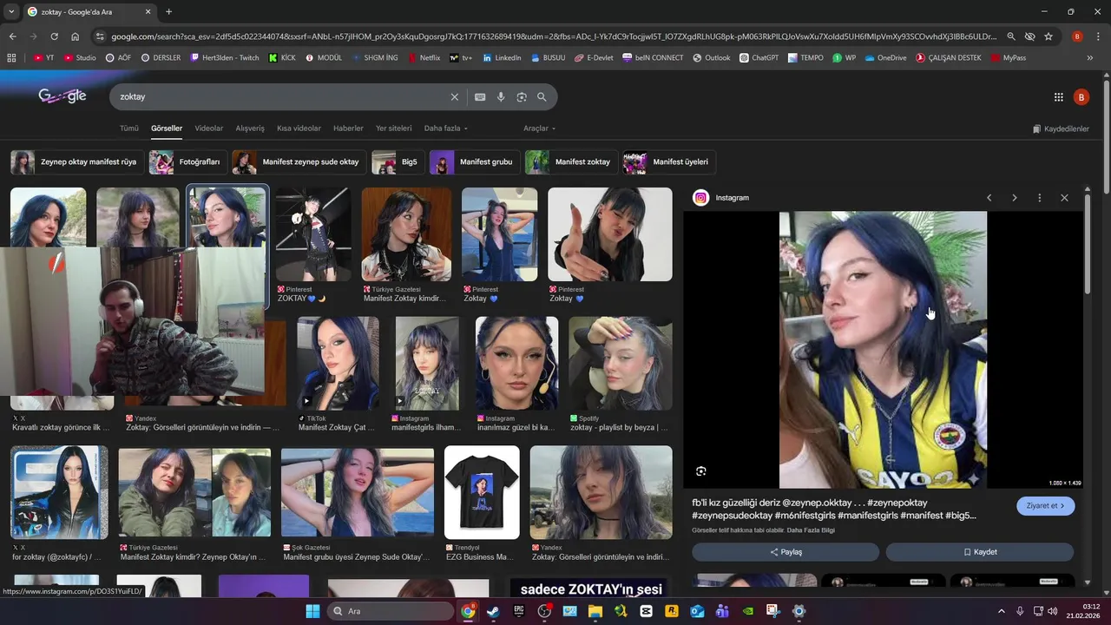
Task: Open Google Lens image search icon
Action: (x=522, y=97)
